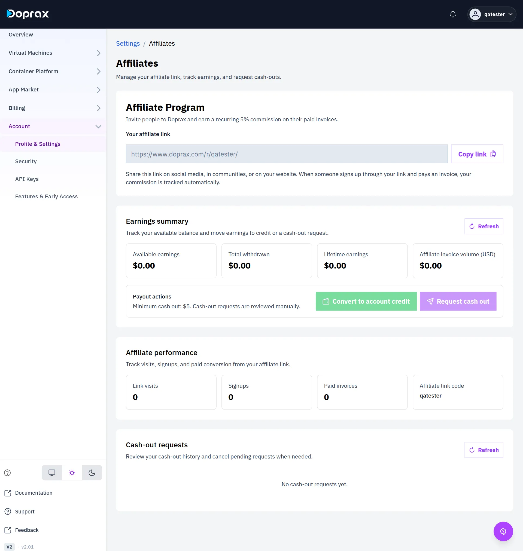Click the Link visits card
This screenshot has height=551, width=523.
tap(171, 392)
